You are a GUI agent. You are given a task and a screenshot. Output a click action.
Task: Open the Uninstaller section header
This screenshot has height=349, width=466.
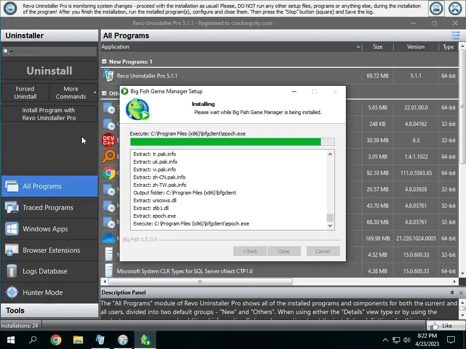pos(49,35)
